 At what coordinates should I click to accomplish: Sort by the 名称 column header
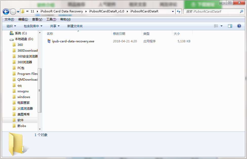click(x=50, y=34)
